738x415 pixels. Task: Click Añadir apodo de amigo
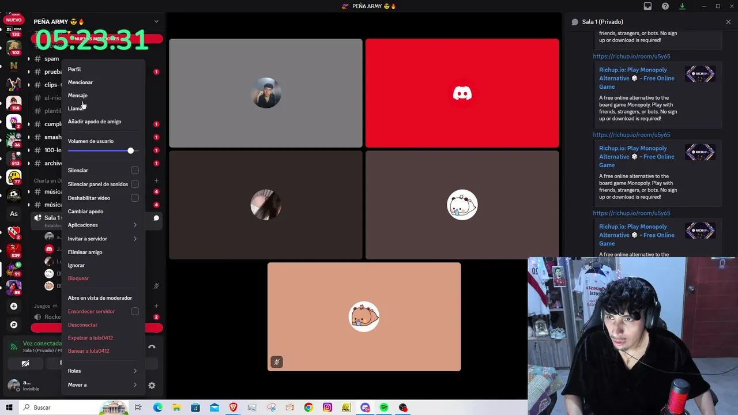pos(95,122)
